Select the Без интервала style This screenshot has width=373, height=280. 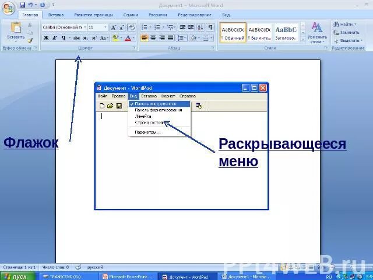pyautogui.click(x=259, y=33)
